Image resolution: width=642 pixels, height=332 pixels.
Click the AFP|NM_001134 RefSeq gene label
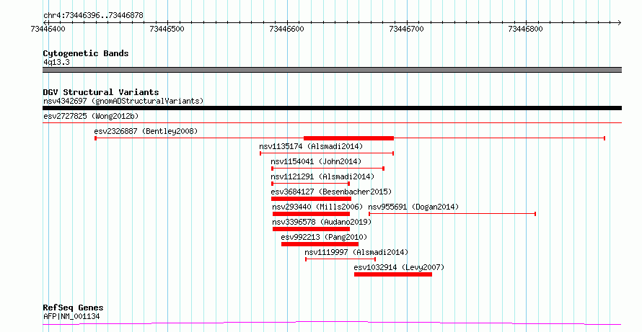[x=71, y=316]
